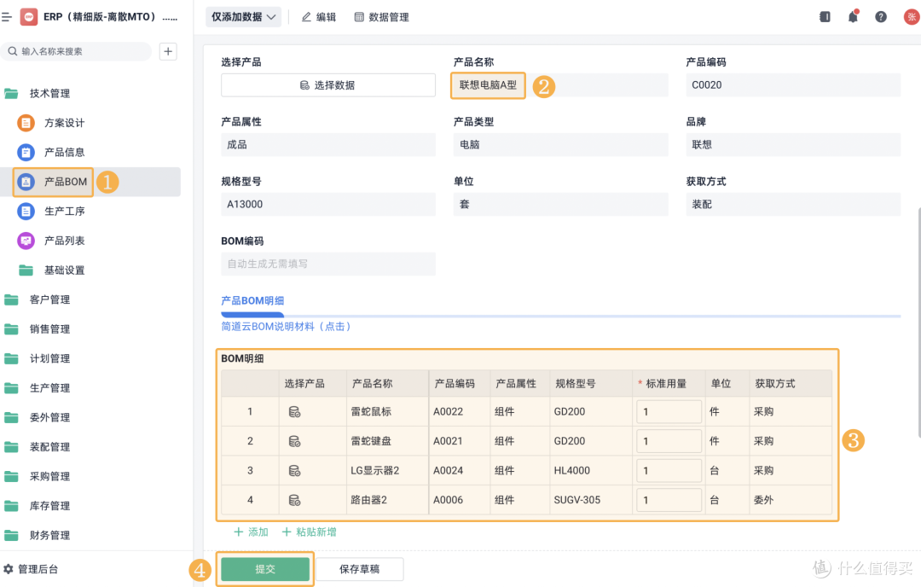Expand the 生产管理 folder
Image resolution: width=921 pixels, height=587 pixels.
(38, 388)
